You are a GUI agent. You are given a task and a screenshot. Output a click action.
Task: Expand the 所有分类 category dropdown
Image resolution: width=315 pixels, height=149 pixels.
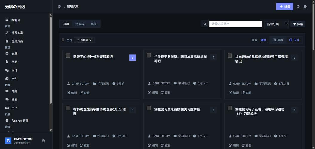click(x=276, y=24)
